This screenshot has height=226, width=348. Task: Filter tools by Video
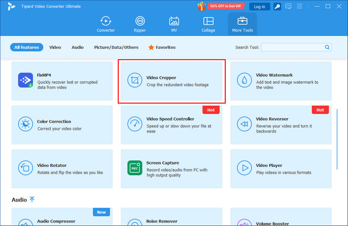tap(55, 47)
